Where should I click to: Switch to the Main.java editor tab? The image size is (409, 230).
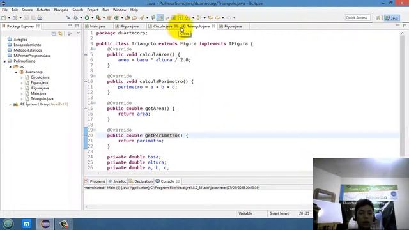pos(98,26)
